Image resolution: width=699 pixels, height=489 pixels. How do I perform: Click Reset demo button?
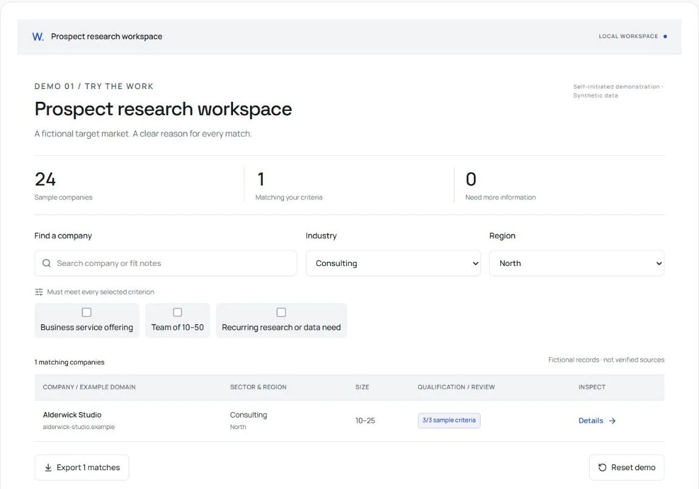(x=627, y=468)
